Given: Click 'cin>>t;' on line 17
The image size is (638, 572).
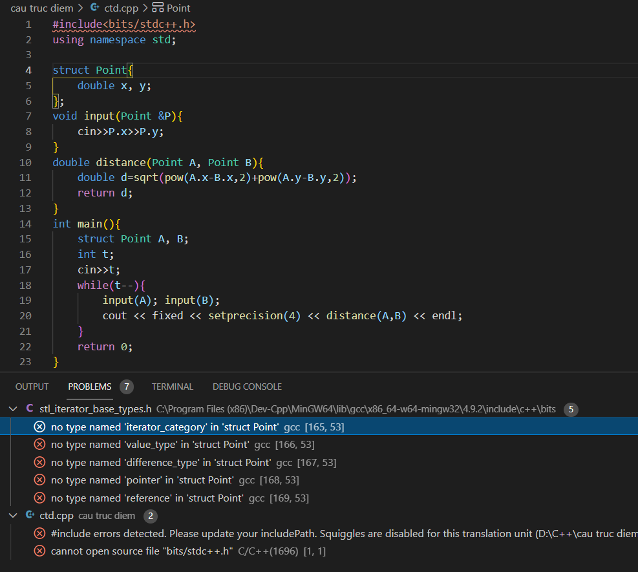Looking at the screenshot, I should click(x=99, y=270).
